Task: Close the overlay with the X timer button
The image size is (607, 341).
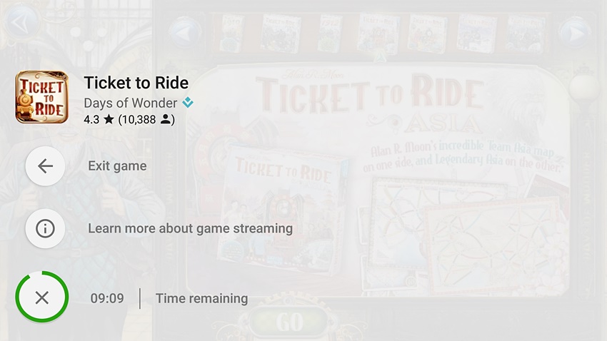Action: point(42,297)
